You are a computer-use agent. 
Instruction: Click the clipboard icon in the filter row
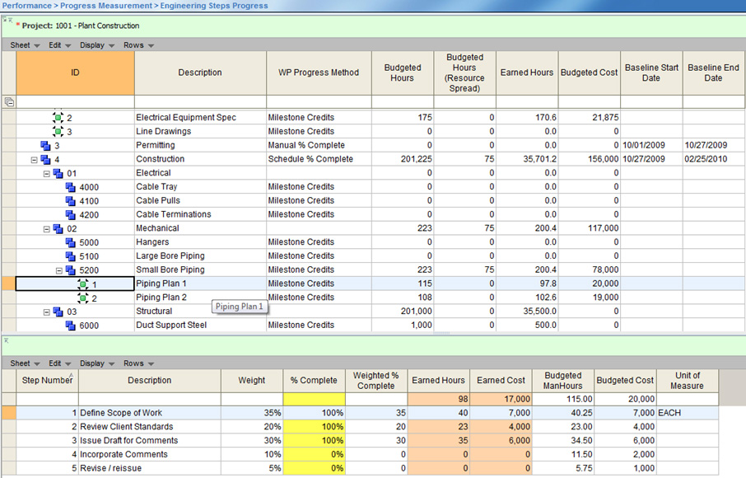[x=10, y=101]
